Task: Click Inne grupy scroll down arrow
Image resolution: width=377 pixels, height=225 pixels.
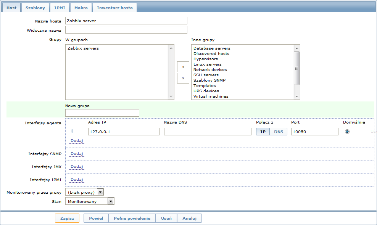Action: pyautogui.click(x=297, y=96)
